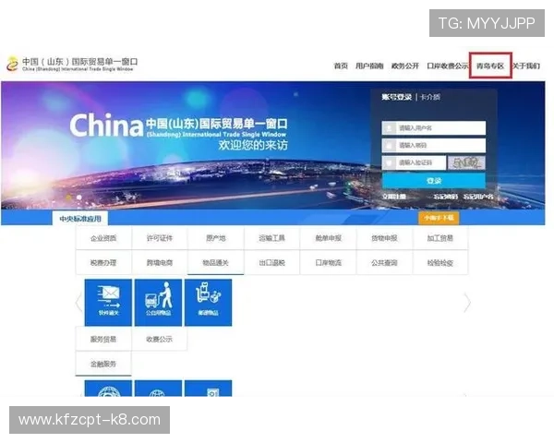Open 口岸收费公示 in the top navigation
Screen dimensions: 554x443
pyautogui.click(x=447, y=66)
